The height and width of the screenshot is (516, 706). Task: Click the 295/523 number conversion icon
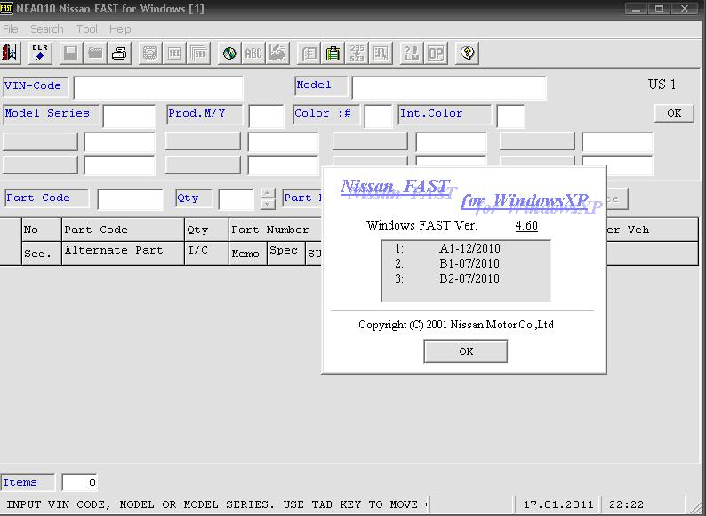coord(357,53)
